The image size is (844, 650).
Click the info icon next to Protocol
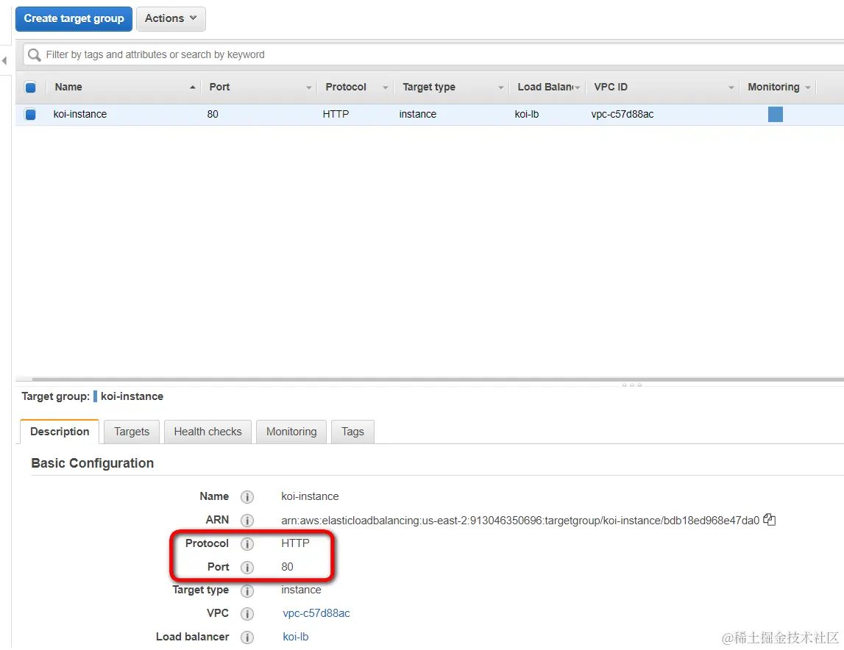247,544
